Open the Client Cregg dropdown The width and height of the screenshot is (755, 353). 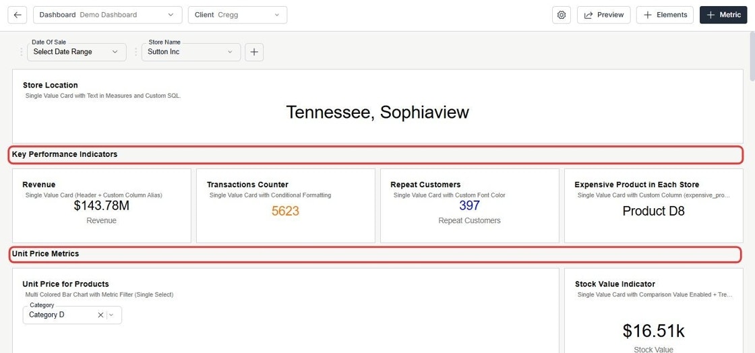pos(238,15)
